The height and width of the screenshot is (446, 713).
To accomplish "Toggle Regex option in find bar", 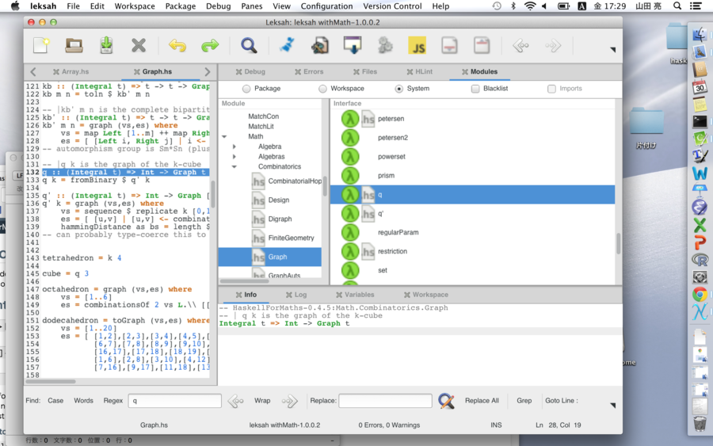I will point(112,401).
